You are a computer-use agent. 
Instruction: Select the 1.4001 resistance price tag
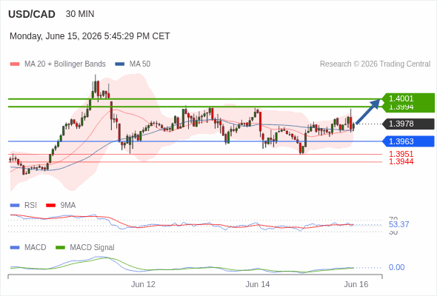coord(408,98)
